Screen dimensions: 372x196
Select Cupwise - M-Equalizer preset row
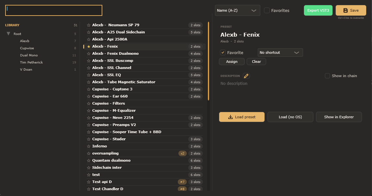(144, 110)
